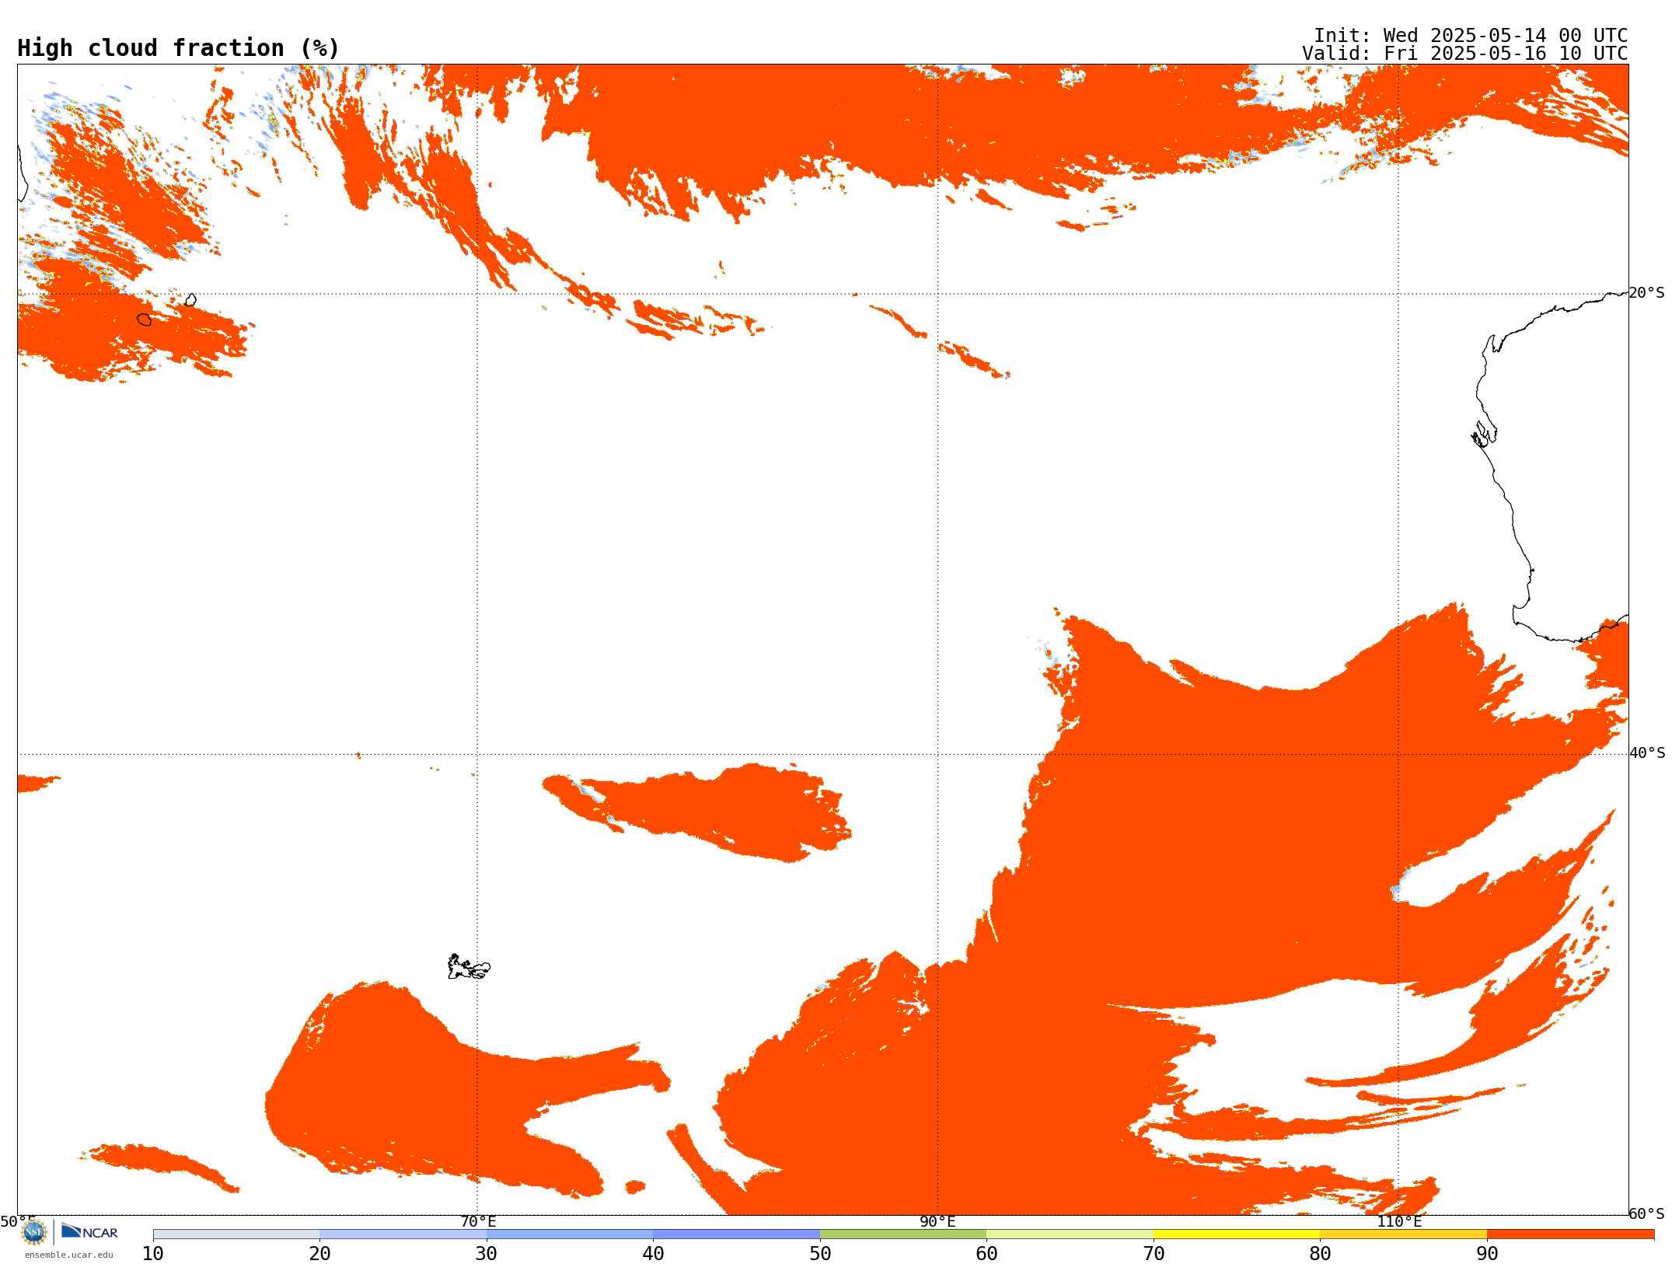Click the Réunion island outline below 20°S

[x=145, y=319]
